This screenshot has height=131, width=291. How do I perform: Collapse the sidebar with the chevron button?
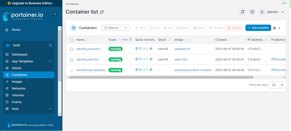coord(55,14)
